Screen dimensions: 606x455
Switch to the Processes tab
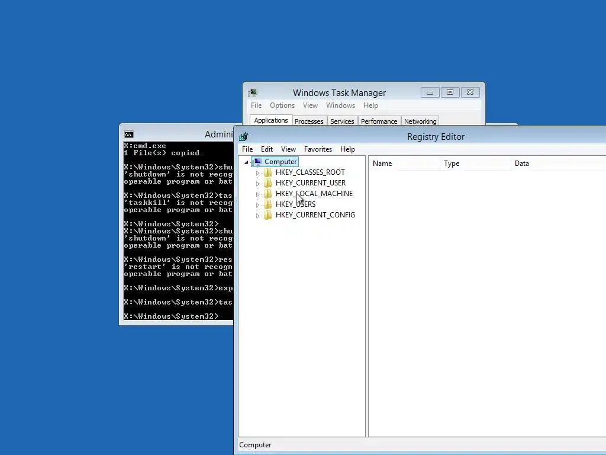pos(309,121)
